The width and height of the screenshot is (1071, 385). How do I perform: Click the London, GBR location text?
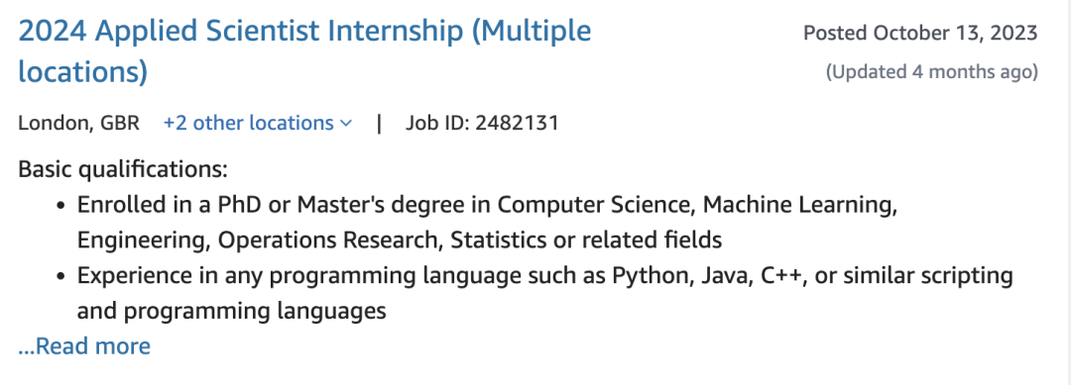click(x=78, y=124)
